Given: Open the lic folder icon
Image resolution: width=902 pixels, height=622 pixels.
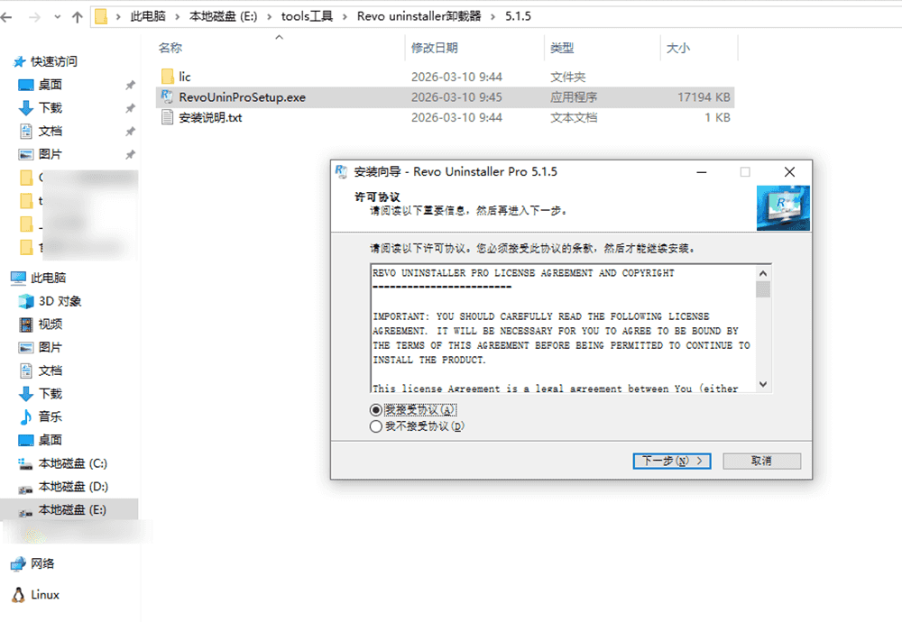Looking at the screenshot, I should (x=166, y=77).
